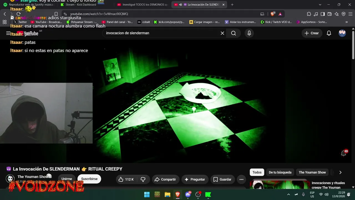Open Brave Leo AI sparkle icon
This screenshot has height=200, width=355.
[337, 14]
